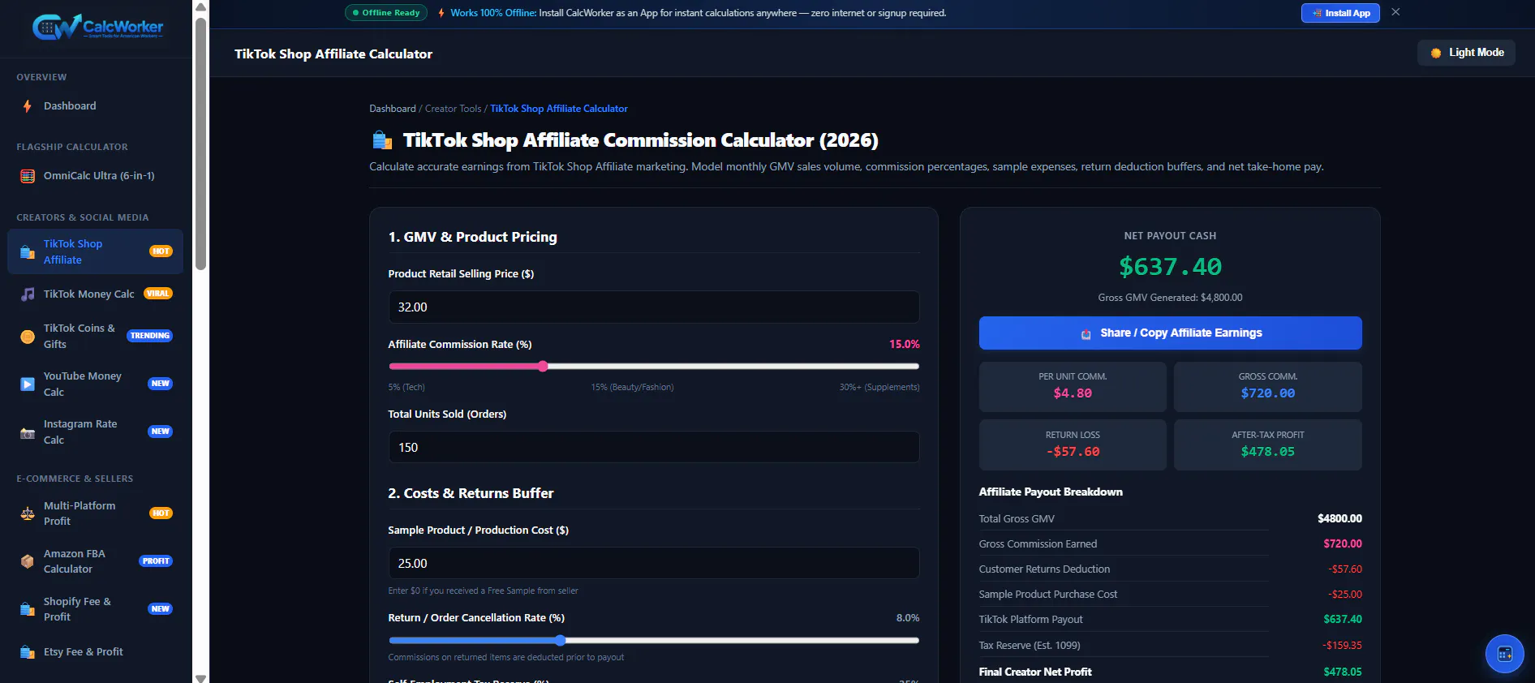
Task: Open Dashboard in the sidebar
Action: point(96,106)
